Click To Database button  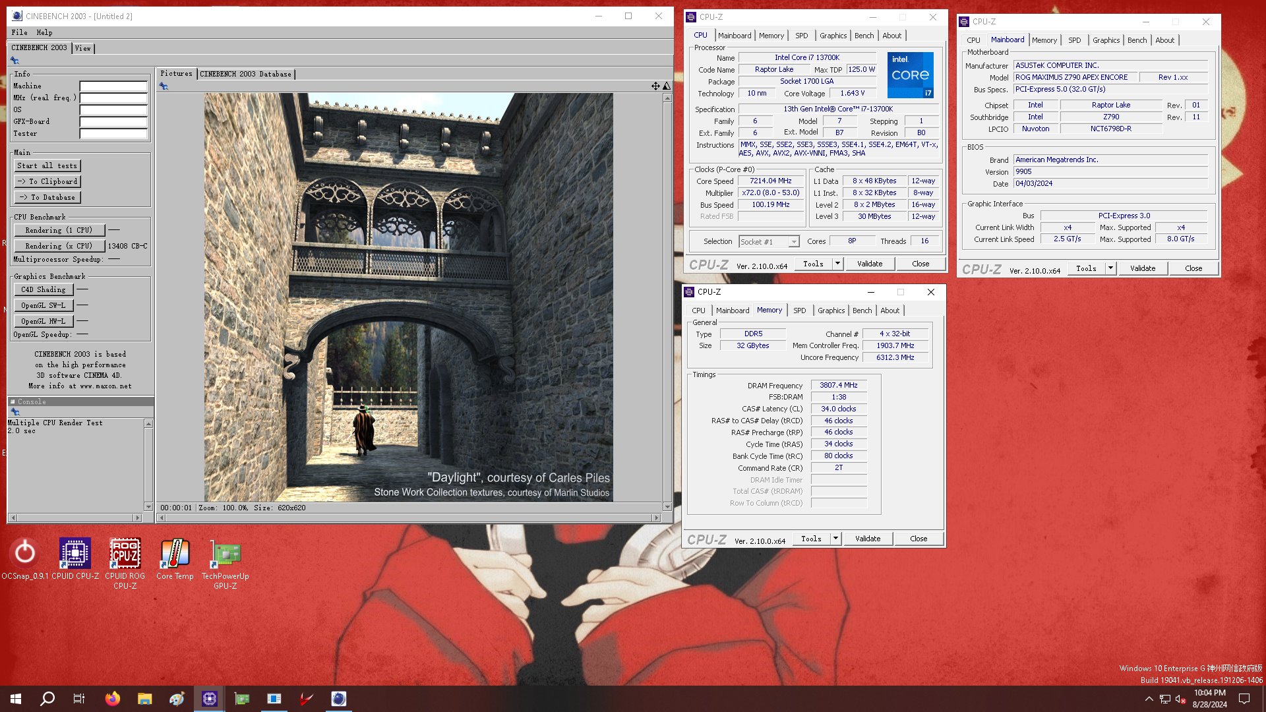(47, 197)
